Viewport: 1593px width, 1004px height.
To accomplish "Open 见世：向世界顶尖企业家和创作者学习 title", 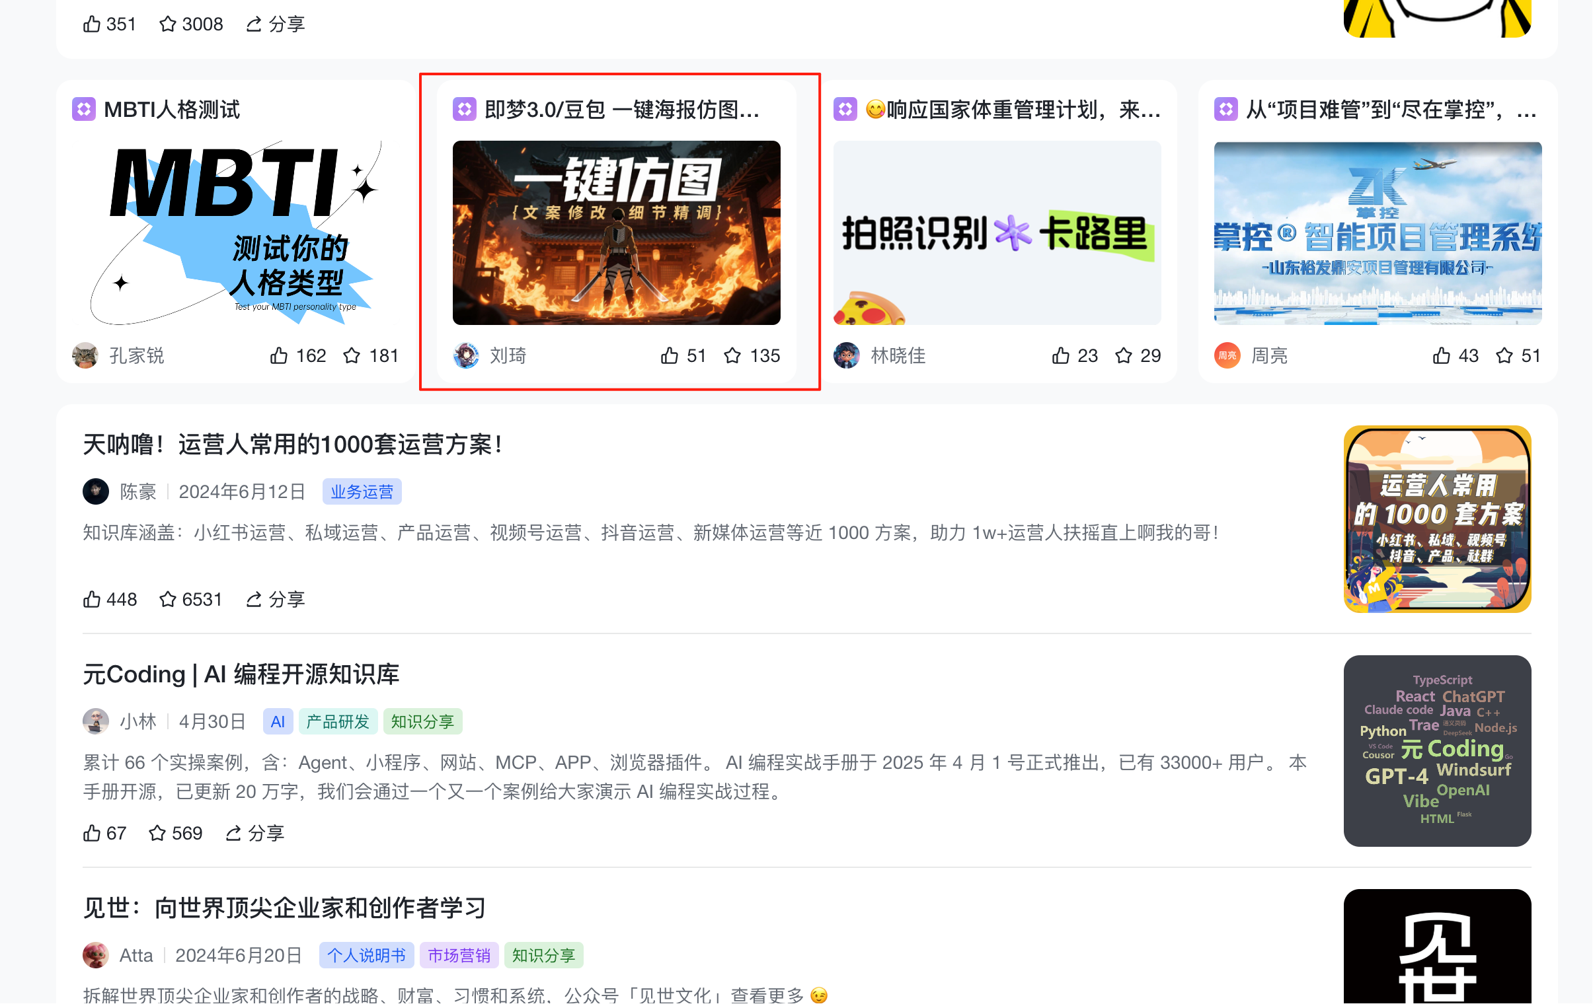I will click(284, 909).
